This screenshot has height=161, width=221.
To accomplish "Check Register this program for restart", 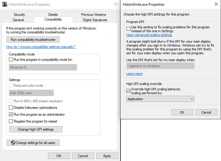I will tap(11, 121).
